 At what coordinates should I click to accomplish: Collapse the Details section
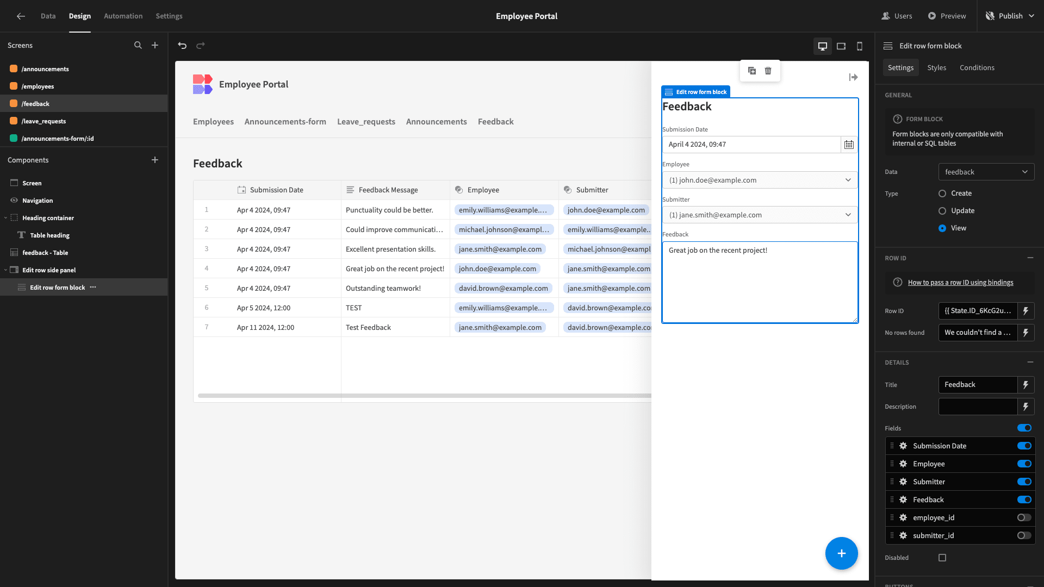click(x=1030, y=362)
